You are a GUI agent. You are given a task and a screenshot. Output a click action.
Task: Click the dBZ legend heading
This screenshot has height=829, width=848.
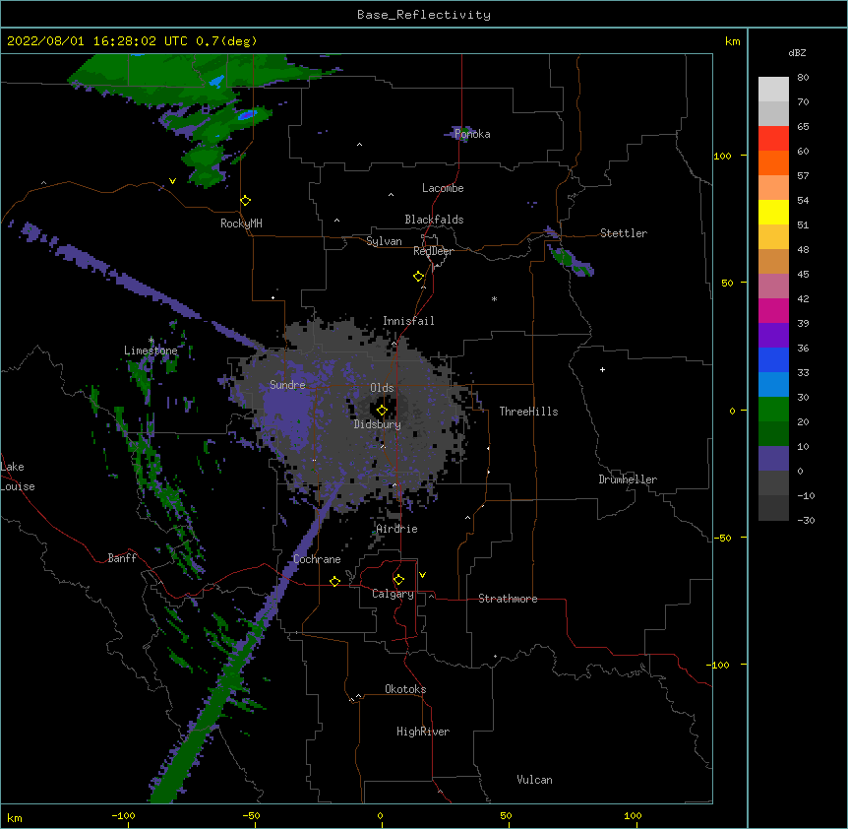coord(797,52)
